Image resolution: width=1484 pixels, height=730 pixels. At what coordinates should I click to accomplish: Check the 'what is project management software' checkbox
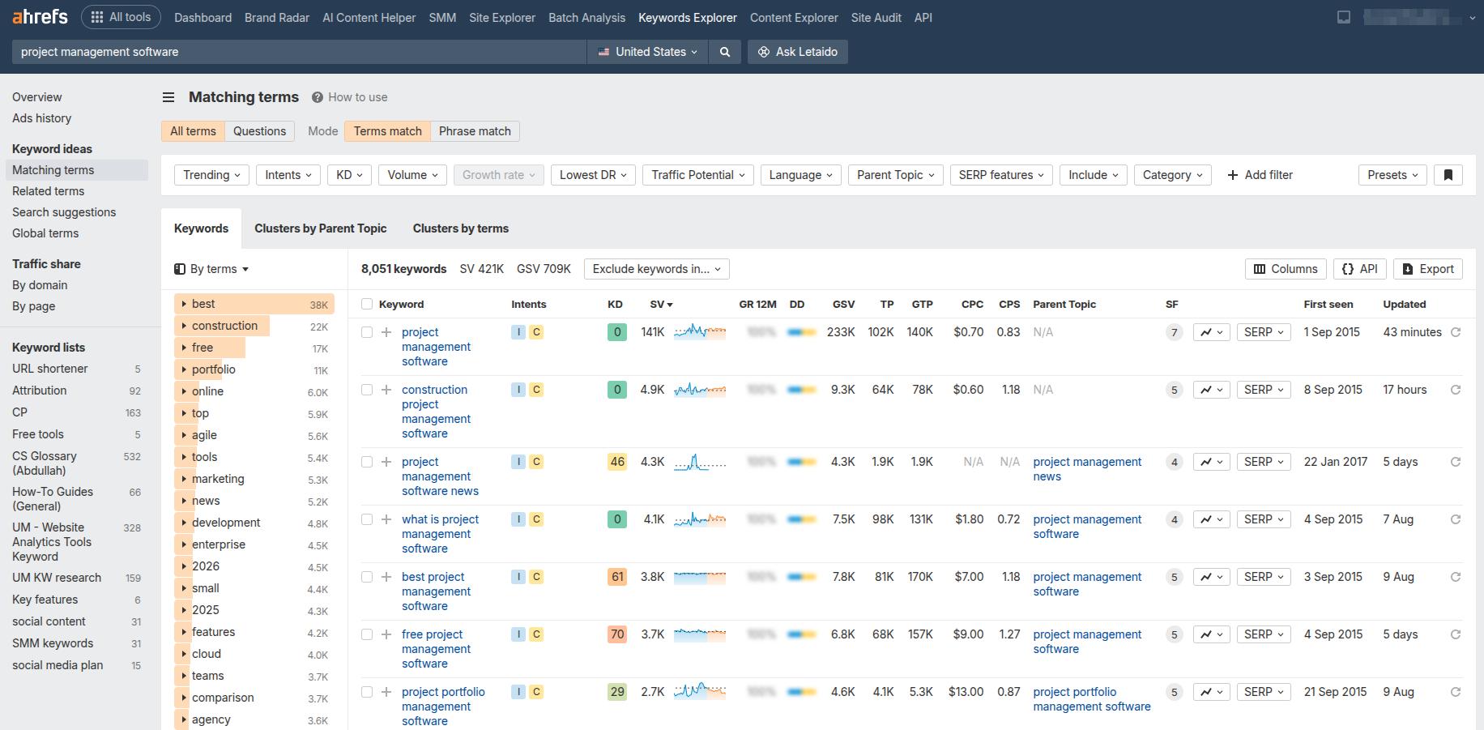pos(367,519)
